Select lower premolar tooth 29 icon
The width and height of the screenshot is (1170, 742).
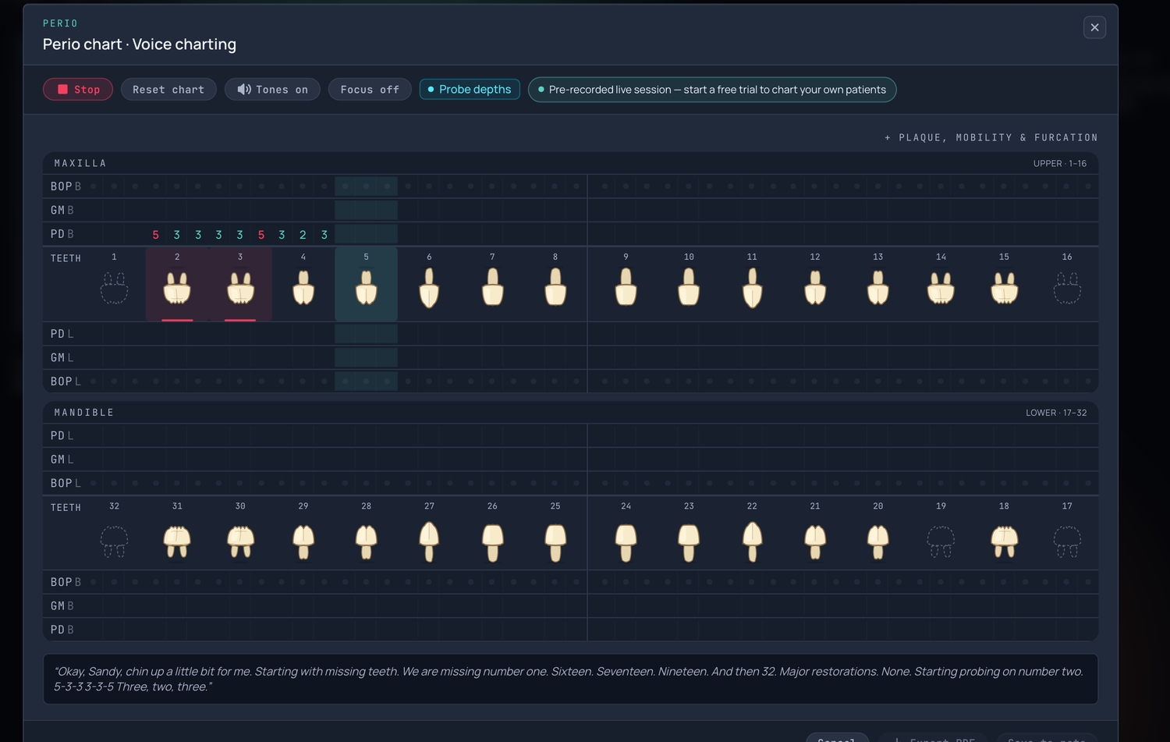[303, 541]
